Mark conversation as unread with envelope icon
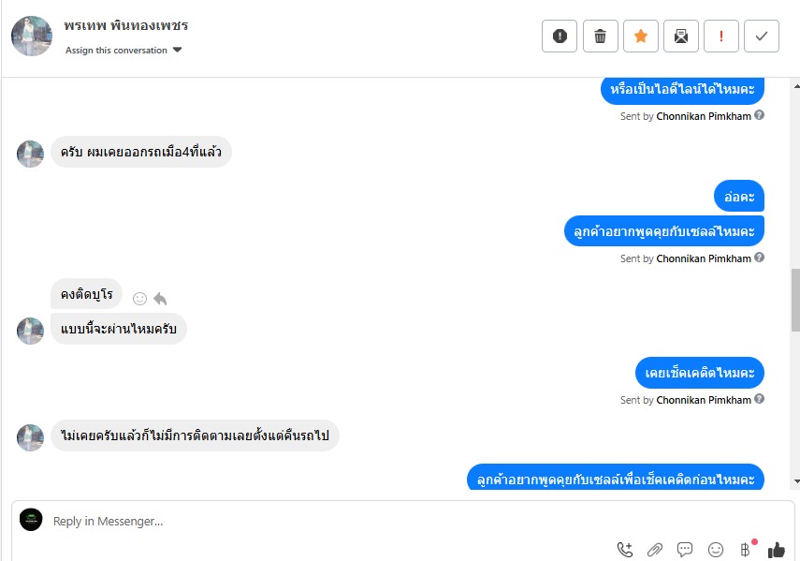Image resolution: width=800 pixels, height=561 pixels. (x=680, y=37)
